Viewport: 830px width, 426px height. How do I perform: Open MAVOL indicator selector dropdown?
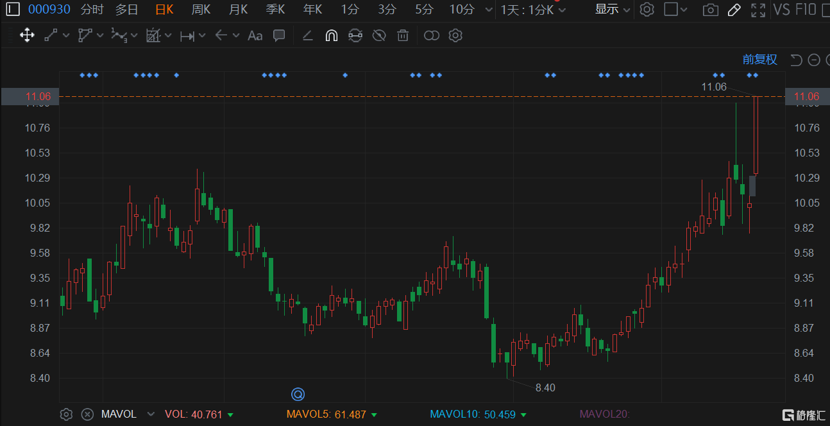pyautogui.click(x=151, y=414)
